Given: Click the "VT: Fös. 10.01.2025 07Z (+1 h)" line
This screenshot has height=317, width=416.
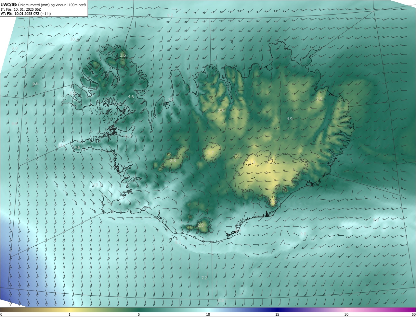Looking at the screenshot, I should pos(26,14).
